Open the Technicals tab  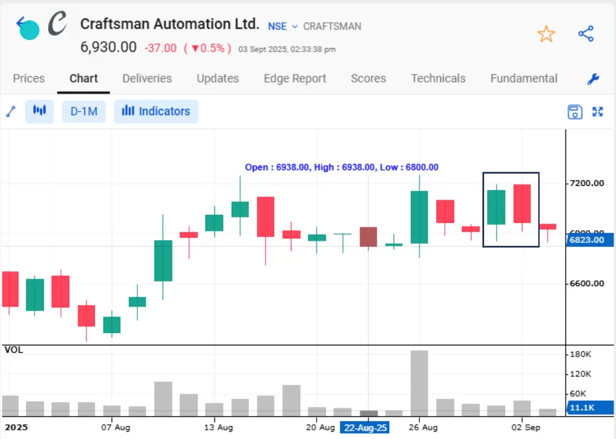click(x=438, y=79)
